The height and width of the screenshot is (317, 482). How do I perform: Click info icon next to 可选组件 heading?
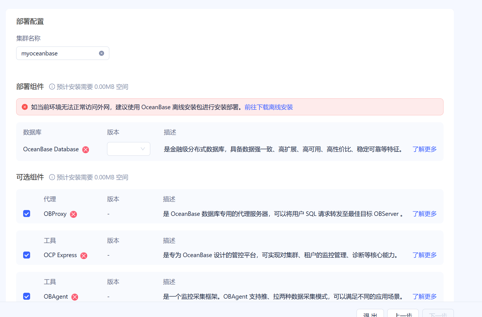52,177
